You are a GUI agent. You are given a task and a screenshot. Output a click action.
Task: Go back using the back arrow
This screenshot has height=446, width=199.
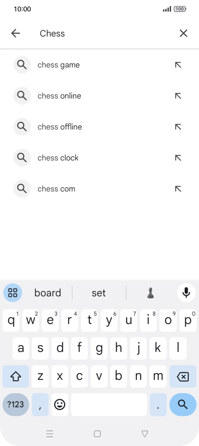[x=15, y=33]
